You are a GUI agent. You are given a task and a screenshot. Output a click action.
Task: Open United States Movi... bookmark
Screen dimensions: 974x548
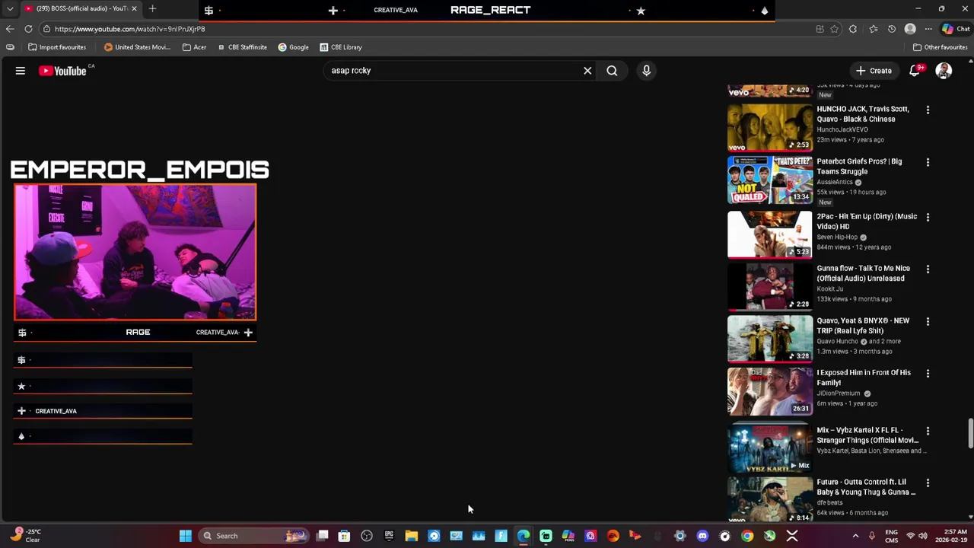tap(137, 47)
